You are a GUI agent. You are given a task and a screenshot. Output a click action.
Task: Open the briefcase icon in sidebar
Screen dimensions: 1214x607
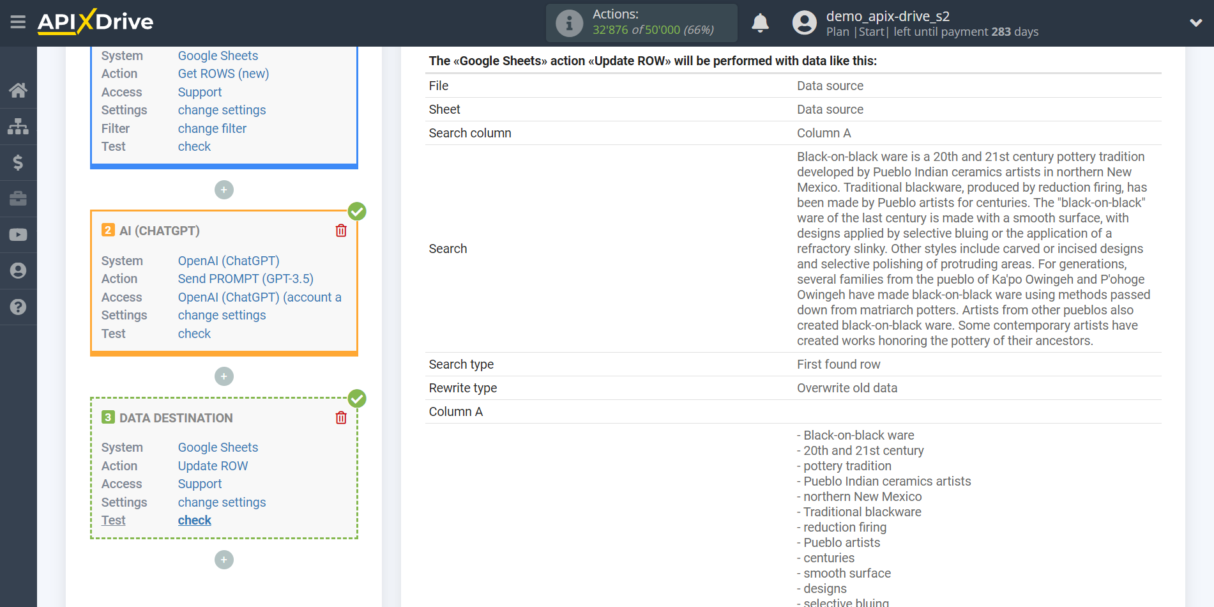[18, 199]
